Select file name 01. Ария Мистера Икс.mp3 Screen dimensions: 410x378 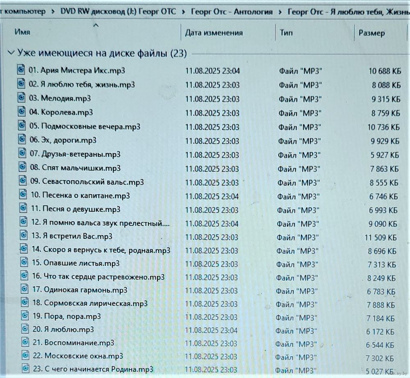tap(77, 71)
